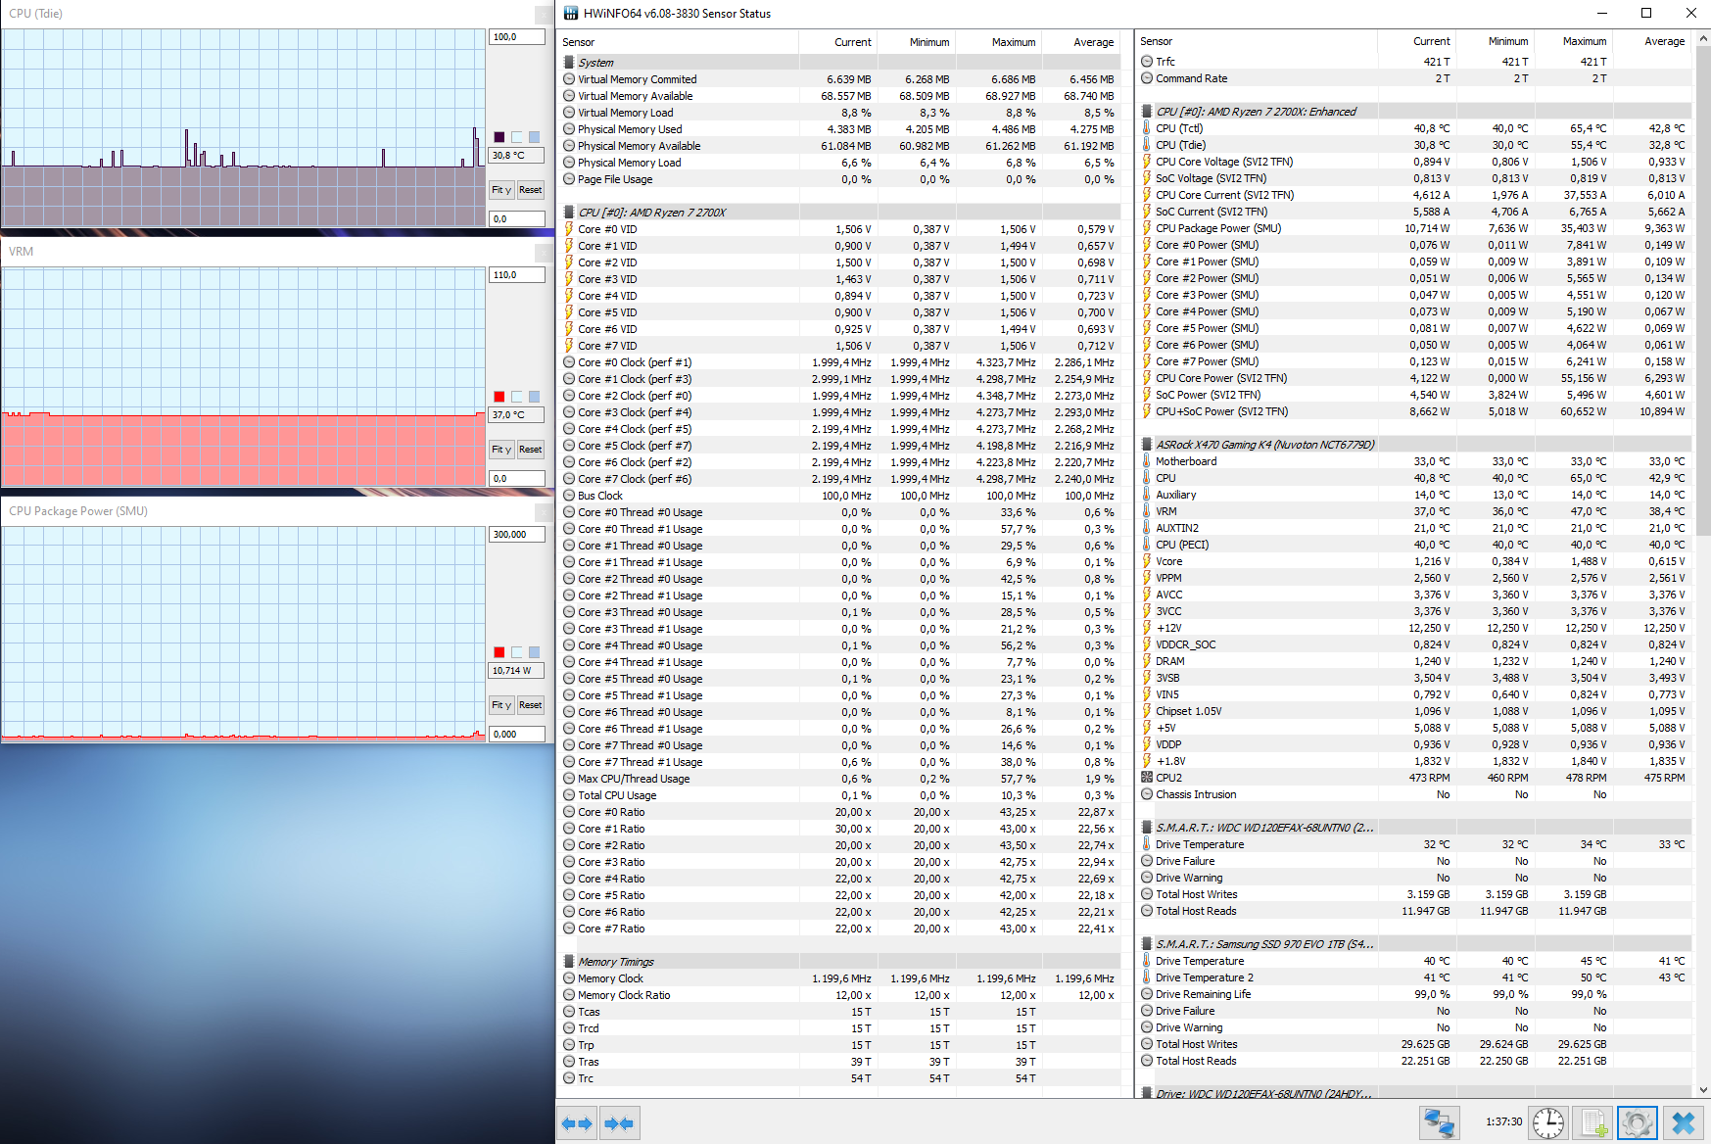Click the left pane Sensor column header
1711x1144 pixels.
pos(678,42)
